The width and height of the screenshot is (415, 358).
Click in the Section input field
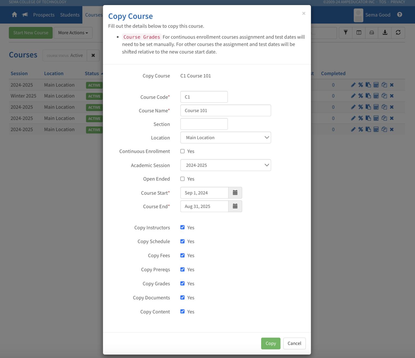pyautogui.click(x=204, y=124)
